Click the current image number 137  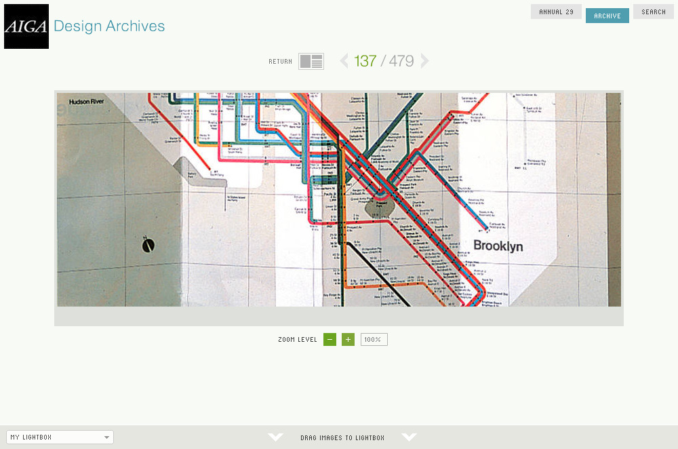tap(365, 61)
